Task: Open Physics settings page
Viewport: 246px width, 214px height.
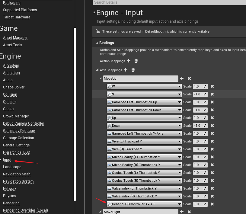Action: tap(9, 196)
